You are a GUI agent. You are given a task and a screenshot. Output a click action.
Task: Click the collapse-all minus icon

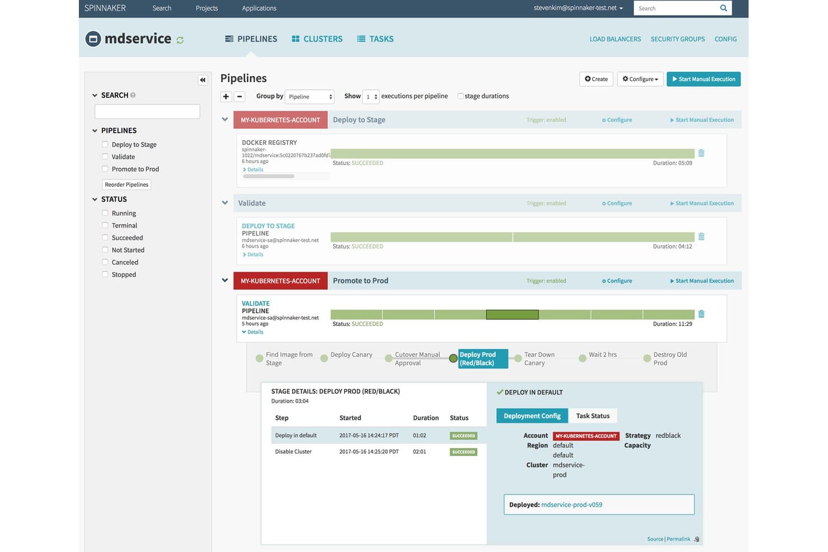[x=239, y=96]
